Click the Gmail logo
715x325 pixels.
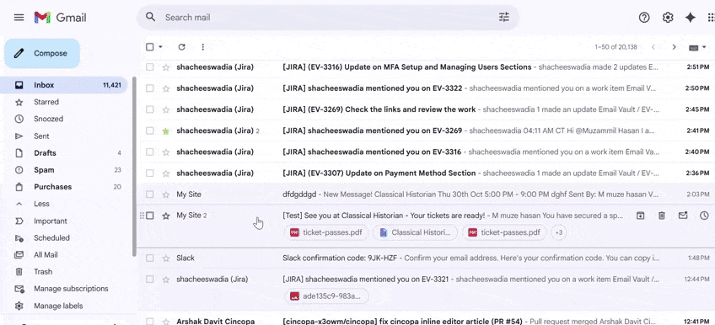[60, 18]
